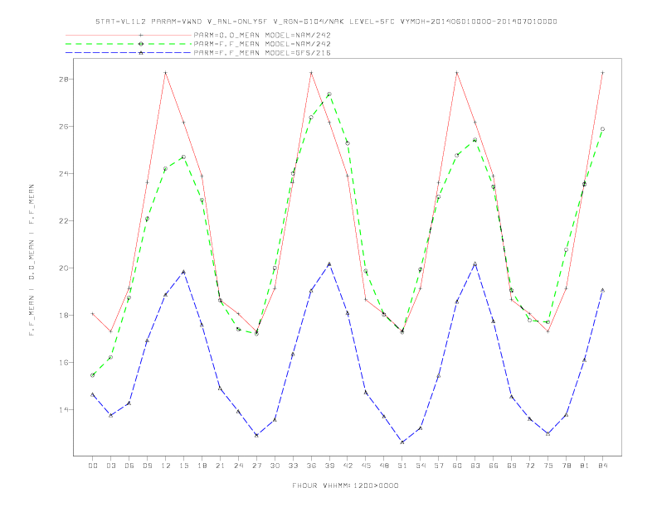Screen dimensions: 657x507
Task: Click x-axis tick label 60
Action: tap(457, 466)
